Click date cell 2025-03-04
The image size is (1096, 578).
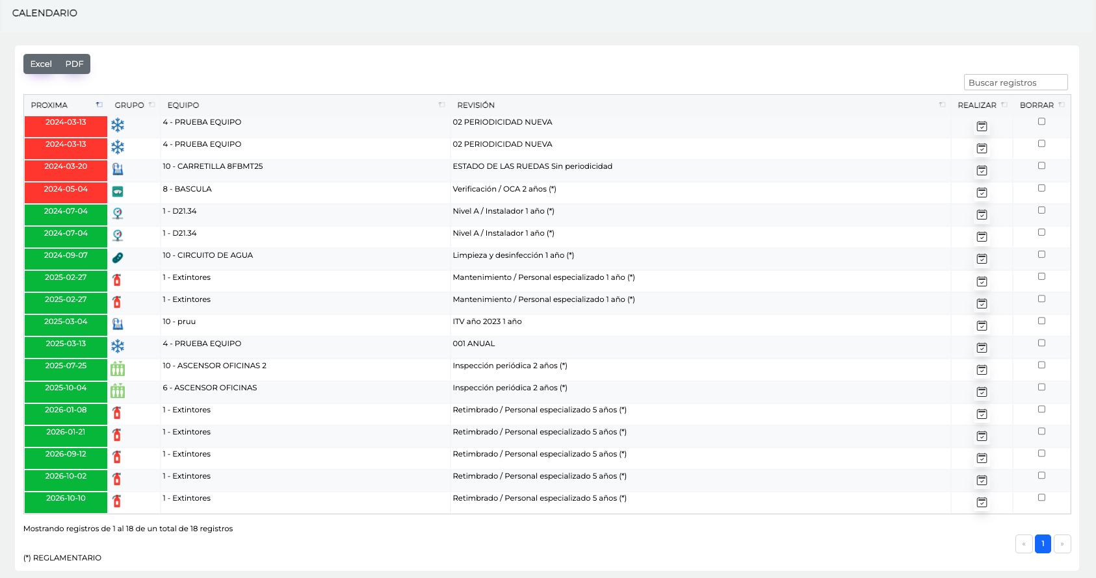coord(66,326)
